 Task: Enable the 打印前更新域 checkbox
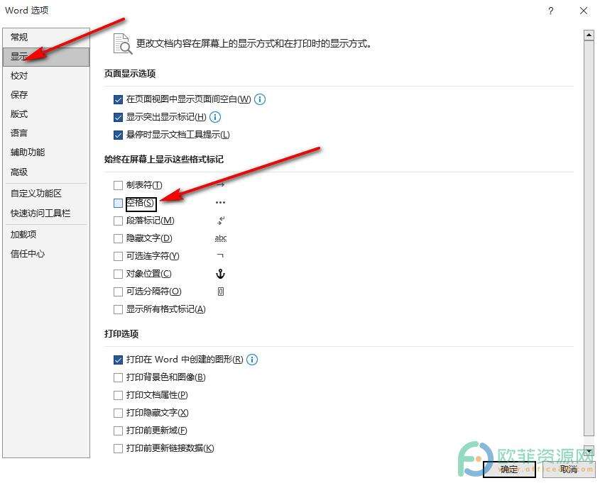tap(119, 431)
